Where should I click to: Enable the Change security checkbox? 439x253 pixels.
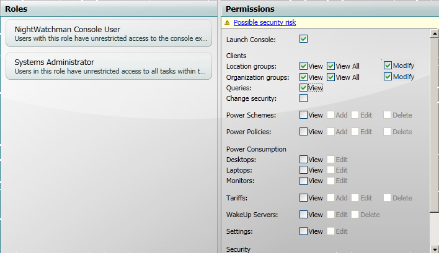tap(303, 98)
